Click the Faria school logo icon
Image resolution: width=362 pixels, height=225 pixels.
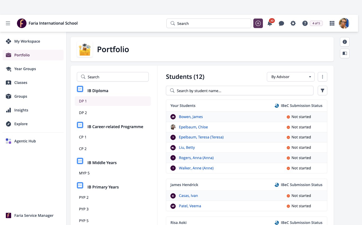[22, 23]
